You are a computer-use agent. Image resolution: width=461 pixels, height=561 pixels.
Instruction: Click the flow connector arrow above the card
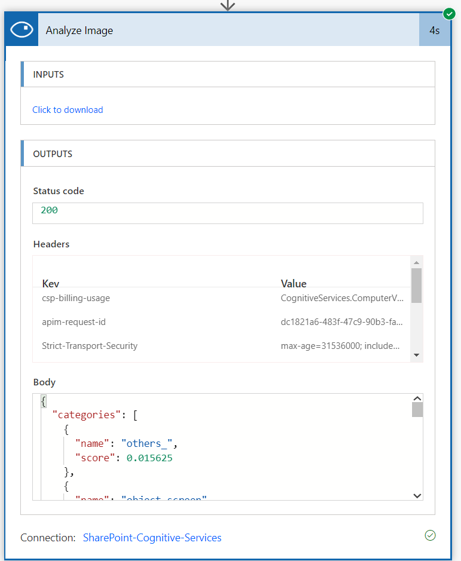point(228,5)
